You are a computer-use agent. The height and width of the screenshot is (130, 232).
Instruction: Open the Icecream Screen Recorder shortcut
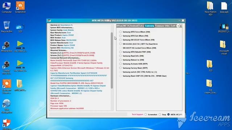(x=7, y=87)
